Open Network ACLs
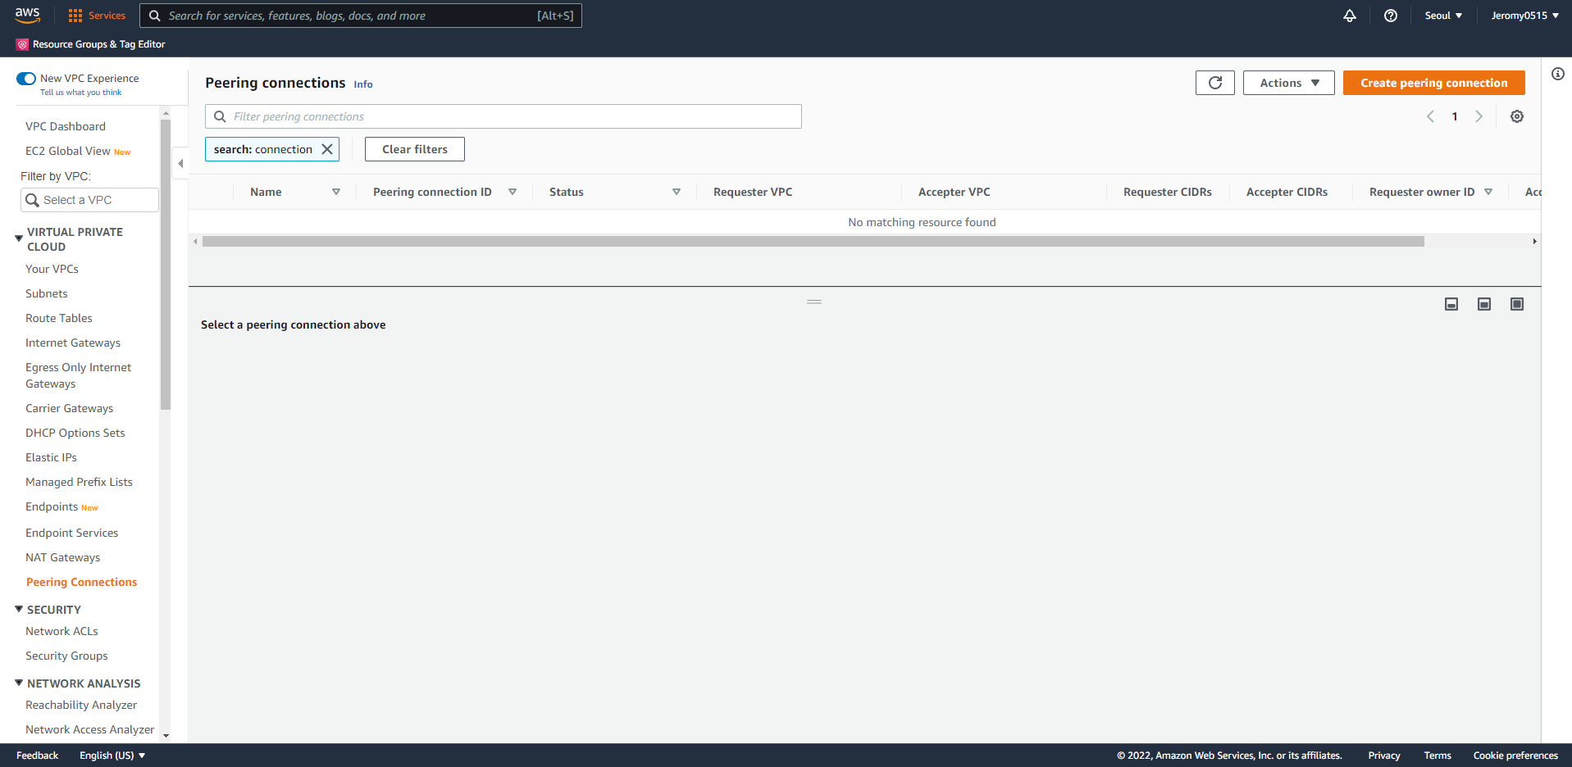 (62, 631)
